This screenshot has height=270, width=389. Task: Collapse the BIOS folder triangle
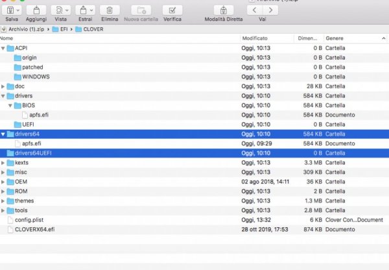[10, 106]
